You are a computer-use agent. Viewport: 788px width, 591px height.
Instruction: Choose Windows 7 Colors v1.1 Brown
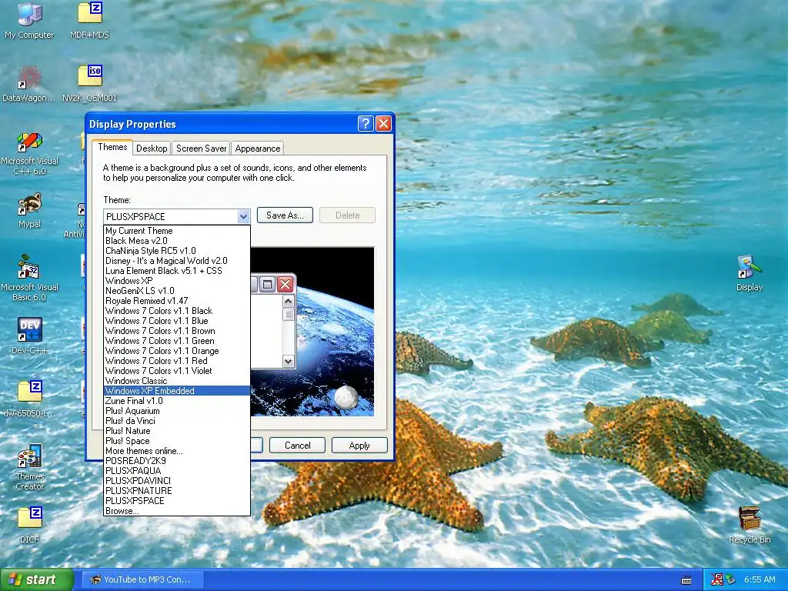pyautogui.click(x=177, y=331)
